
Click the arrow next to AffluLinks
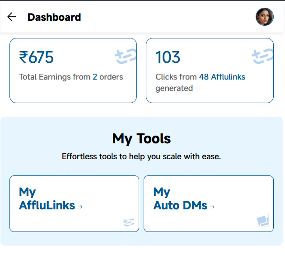coord(80,207)
